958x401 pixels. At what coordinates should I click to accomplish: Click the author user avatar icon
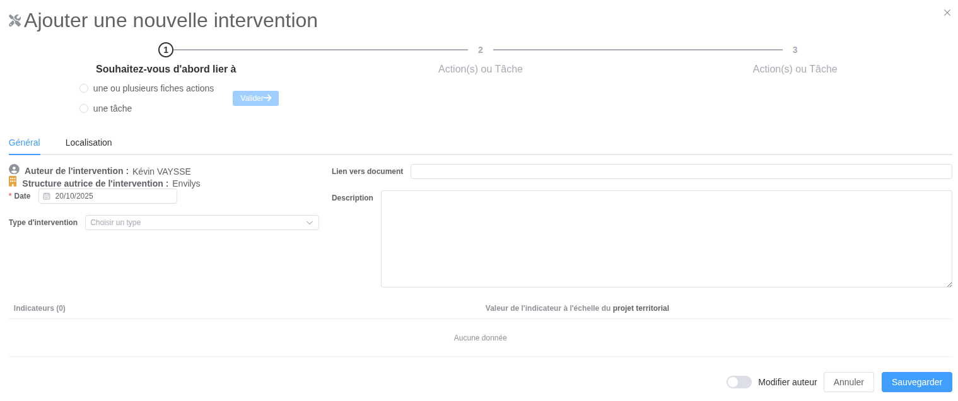click(x=14, y=170)
